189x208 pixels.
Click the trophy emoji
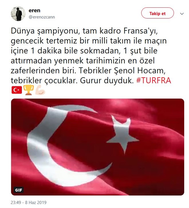click(29, 90)
